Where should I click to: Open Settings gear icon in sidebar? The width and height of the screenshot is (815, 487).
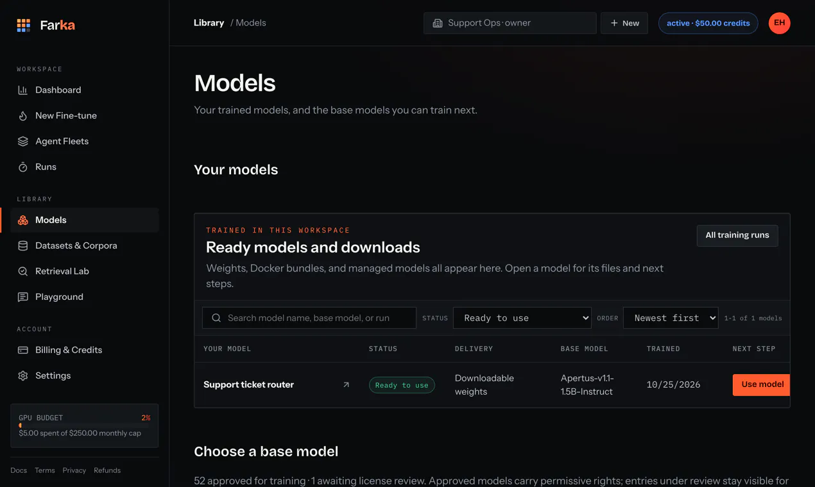(23, 376)
